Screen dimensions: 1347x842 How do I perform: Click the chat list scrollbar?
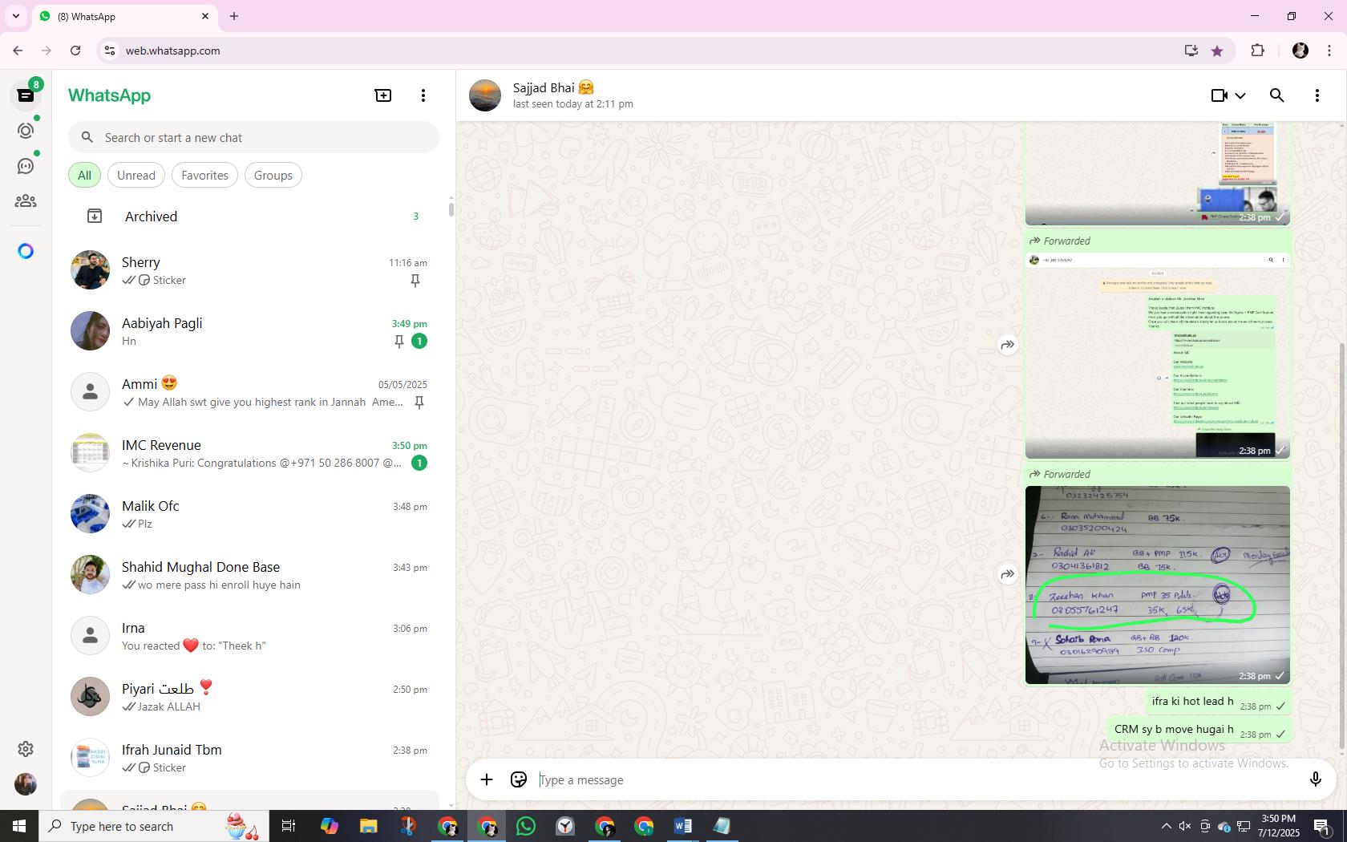pyautogui.click(x=451, y=208)
